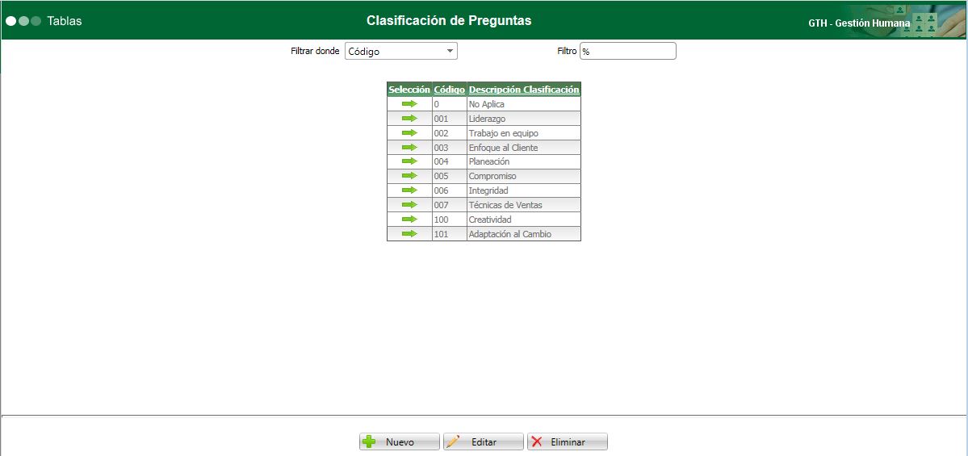Select the arrow for row Creatividad
Image resolution: width=968 pixels, height=456 pixels.
pos(409,219)
